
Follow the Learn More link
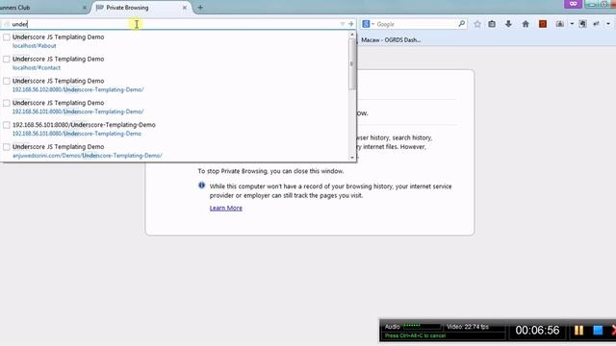click(226, 208)
